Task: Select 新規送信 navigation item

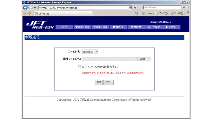Action: point(118,27)
